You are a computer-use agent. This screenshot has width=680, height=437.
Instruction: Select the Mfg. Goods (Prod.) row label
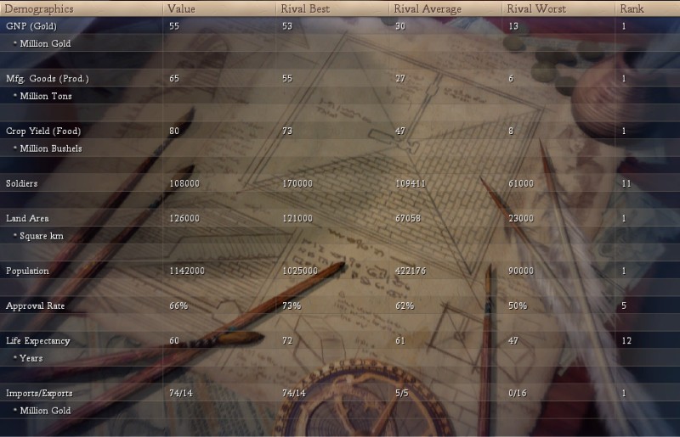(48, 79)
